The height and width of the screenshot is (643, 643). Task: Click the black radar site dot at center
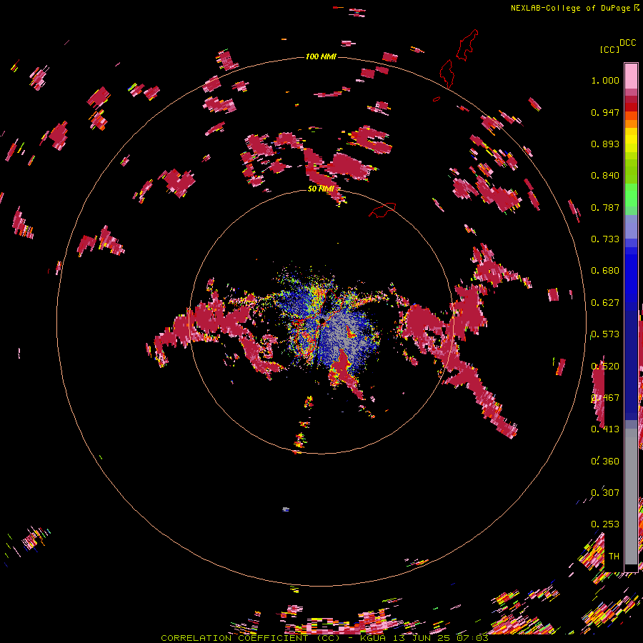coord(322,320)
